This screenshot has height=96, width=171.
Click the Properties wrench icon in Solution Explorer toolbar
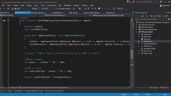[x=167, y=16]
